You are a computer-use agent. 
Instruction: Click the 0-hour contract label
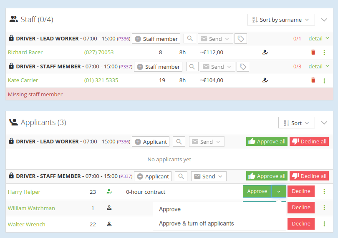coord(146,192)
